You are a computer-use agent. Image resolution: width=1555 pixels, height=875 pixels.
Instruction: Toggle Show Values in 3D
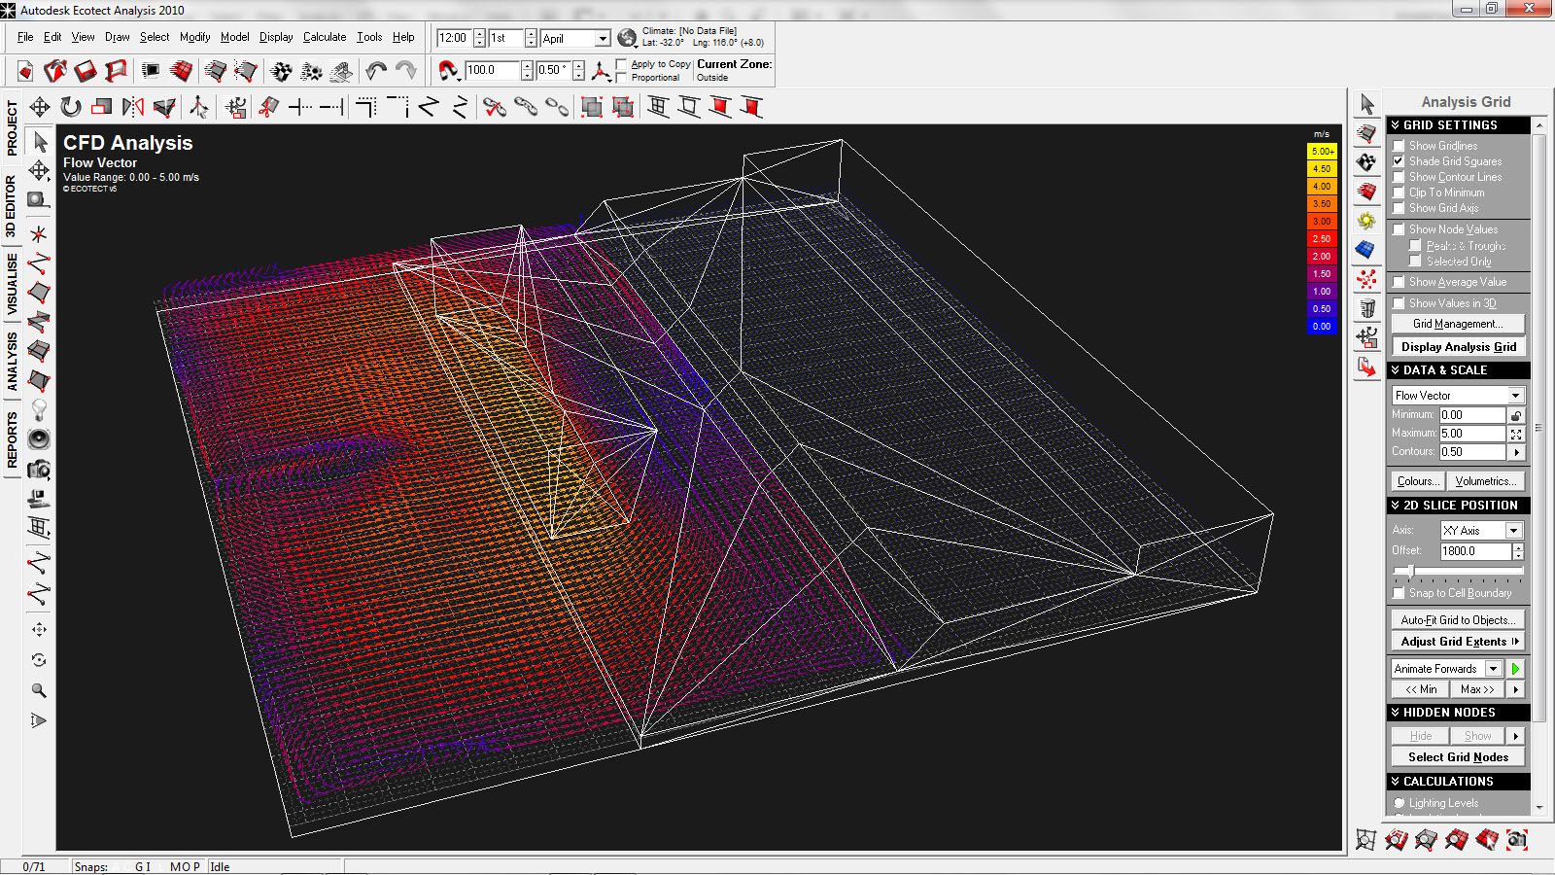[1399, 303]
